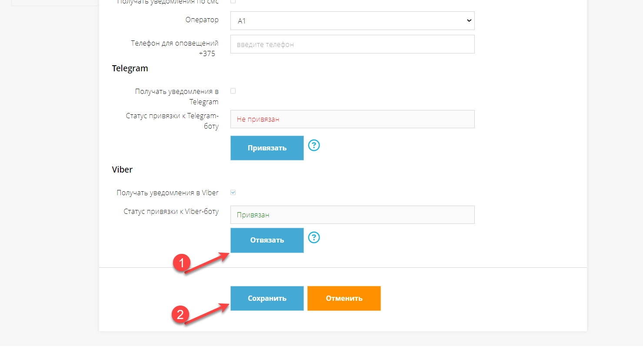Viewport: 643px width, 356px height.
Task: Click the orange Отменить button
Action: (344, 298)
